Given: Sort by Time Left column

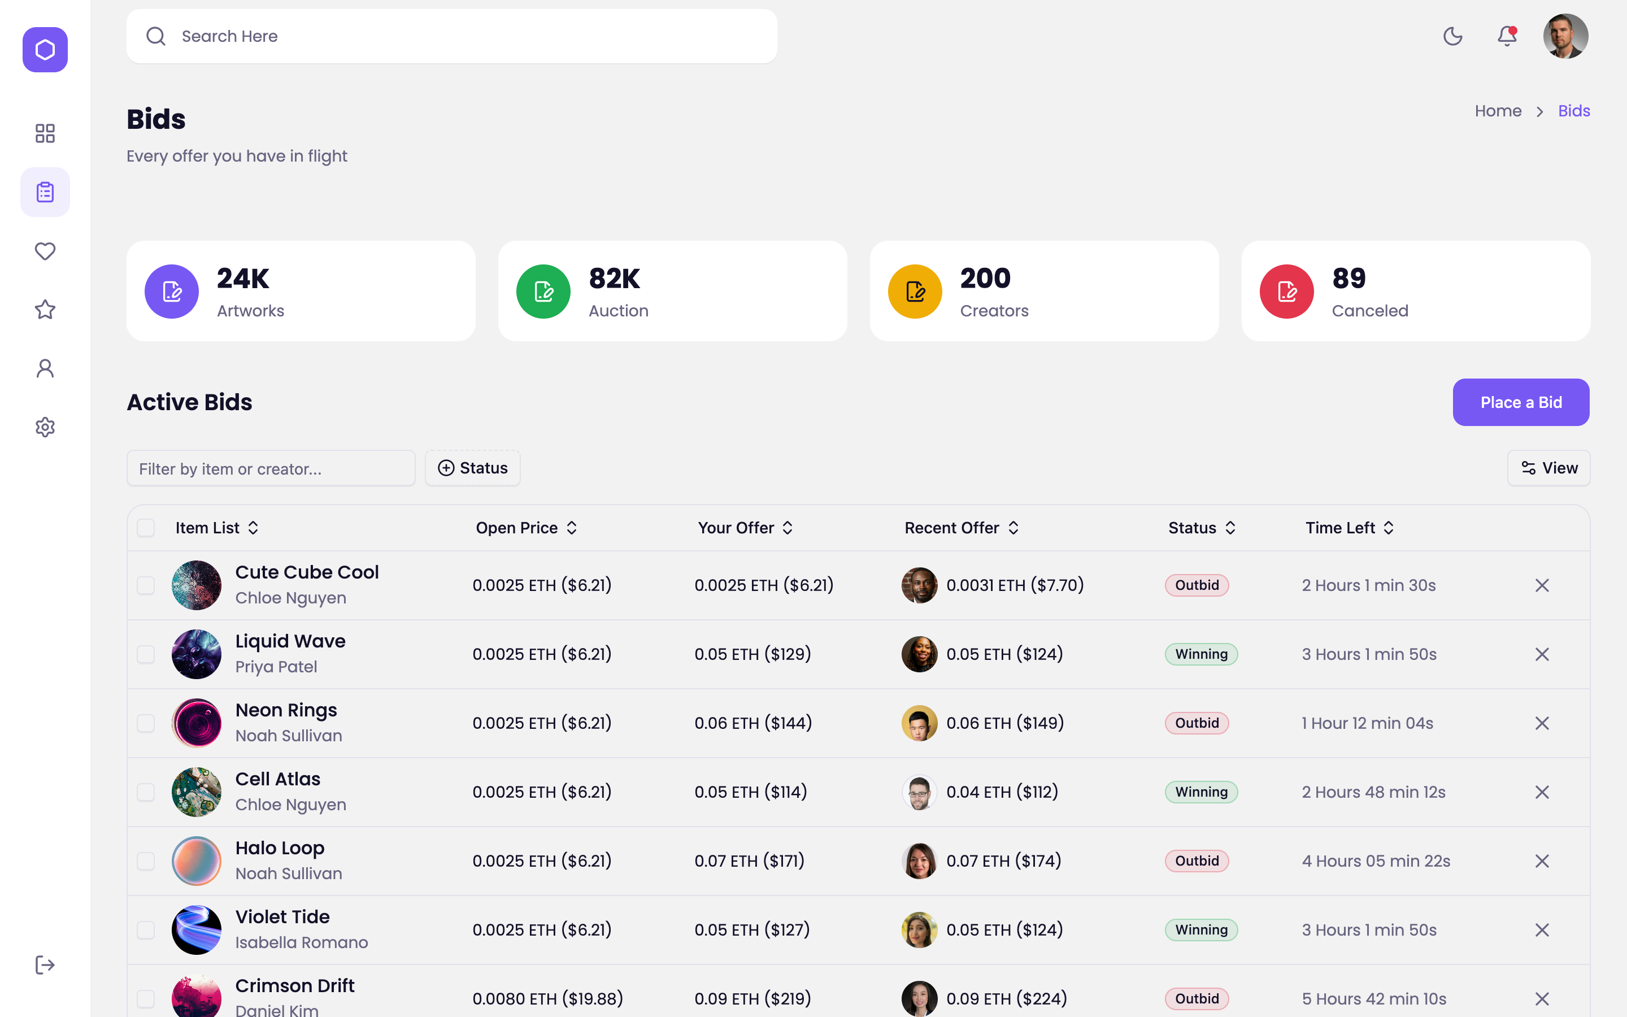Looking at the screenshot, I should point(1350,528).
